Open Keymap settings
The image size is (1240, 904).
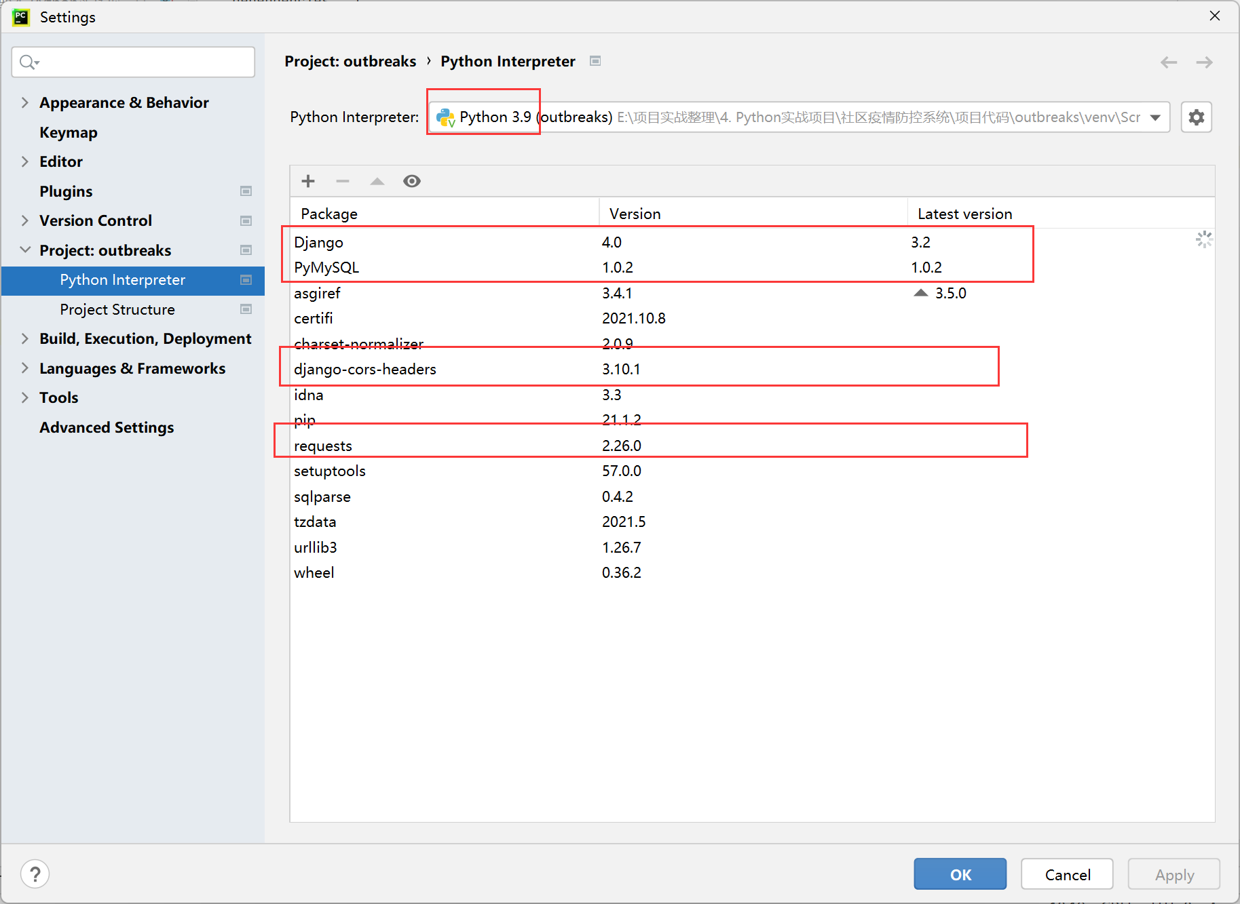pyautogui.click(x=69, y=132)
